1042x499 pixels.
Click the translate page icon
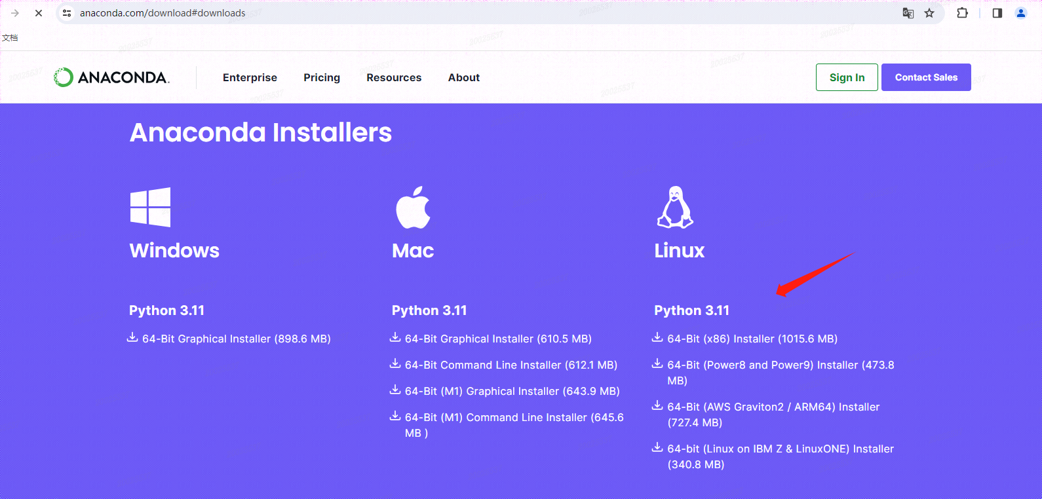908,13
